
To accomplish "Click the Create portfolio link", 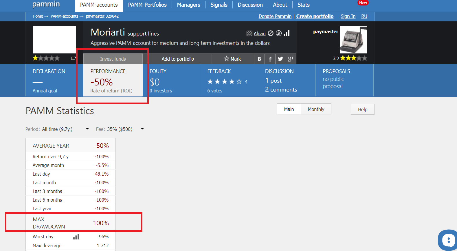I will pyautogui.click(x=315, y=16).
